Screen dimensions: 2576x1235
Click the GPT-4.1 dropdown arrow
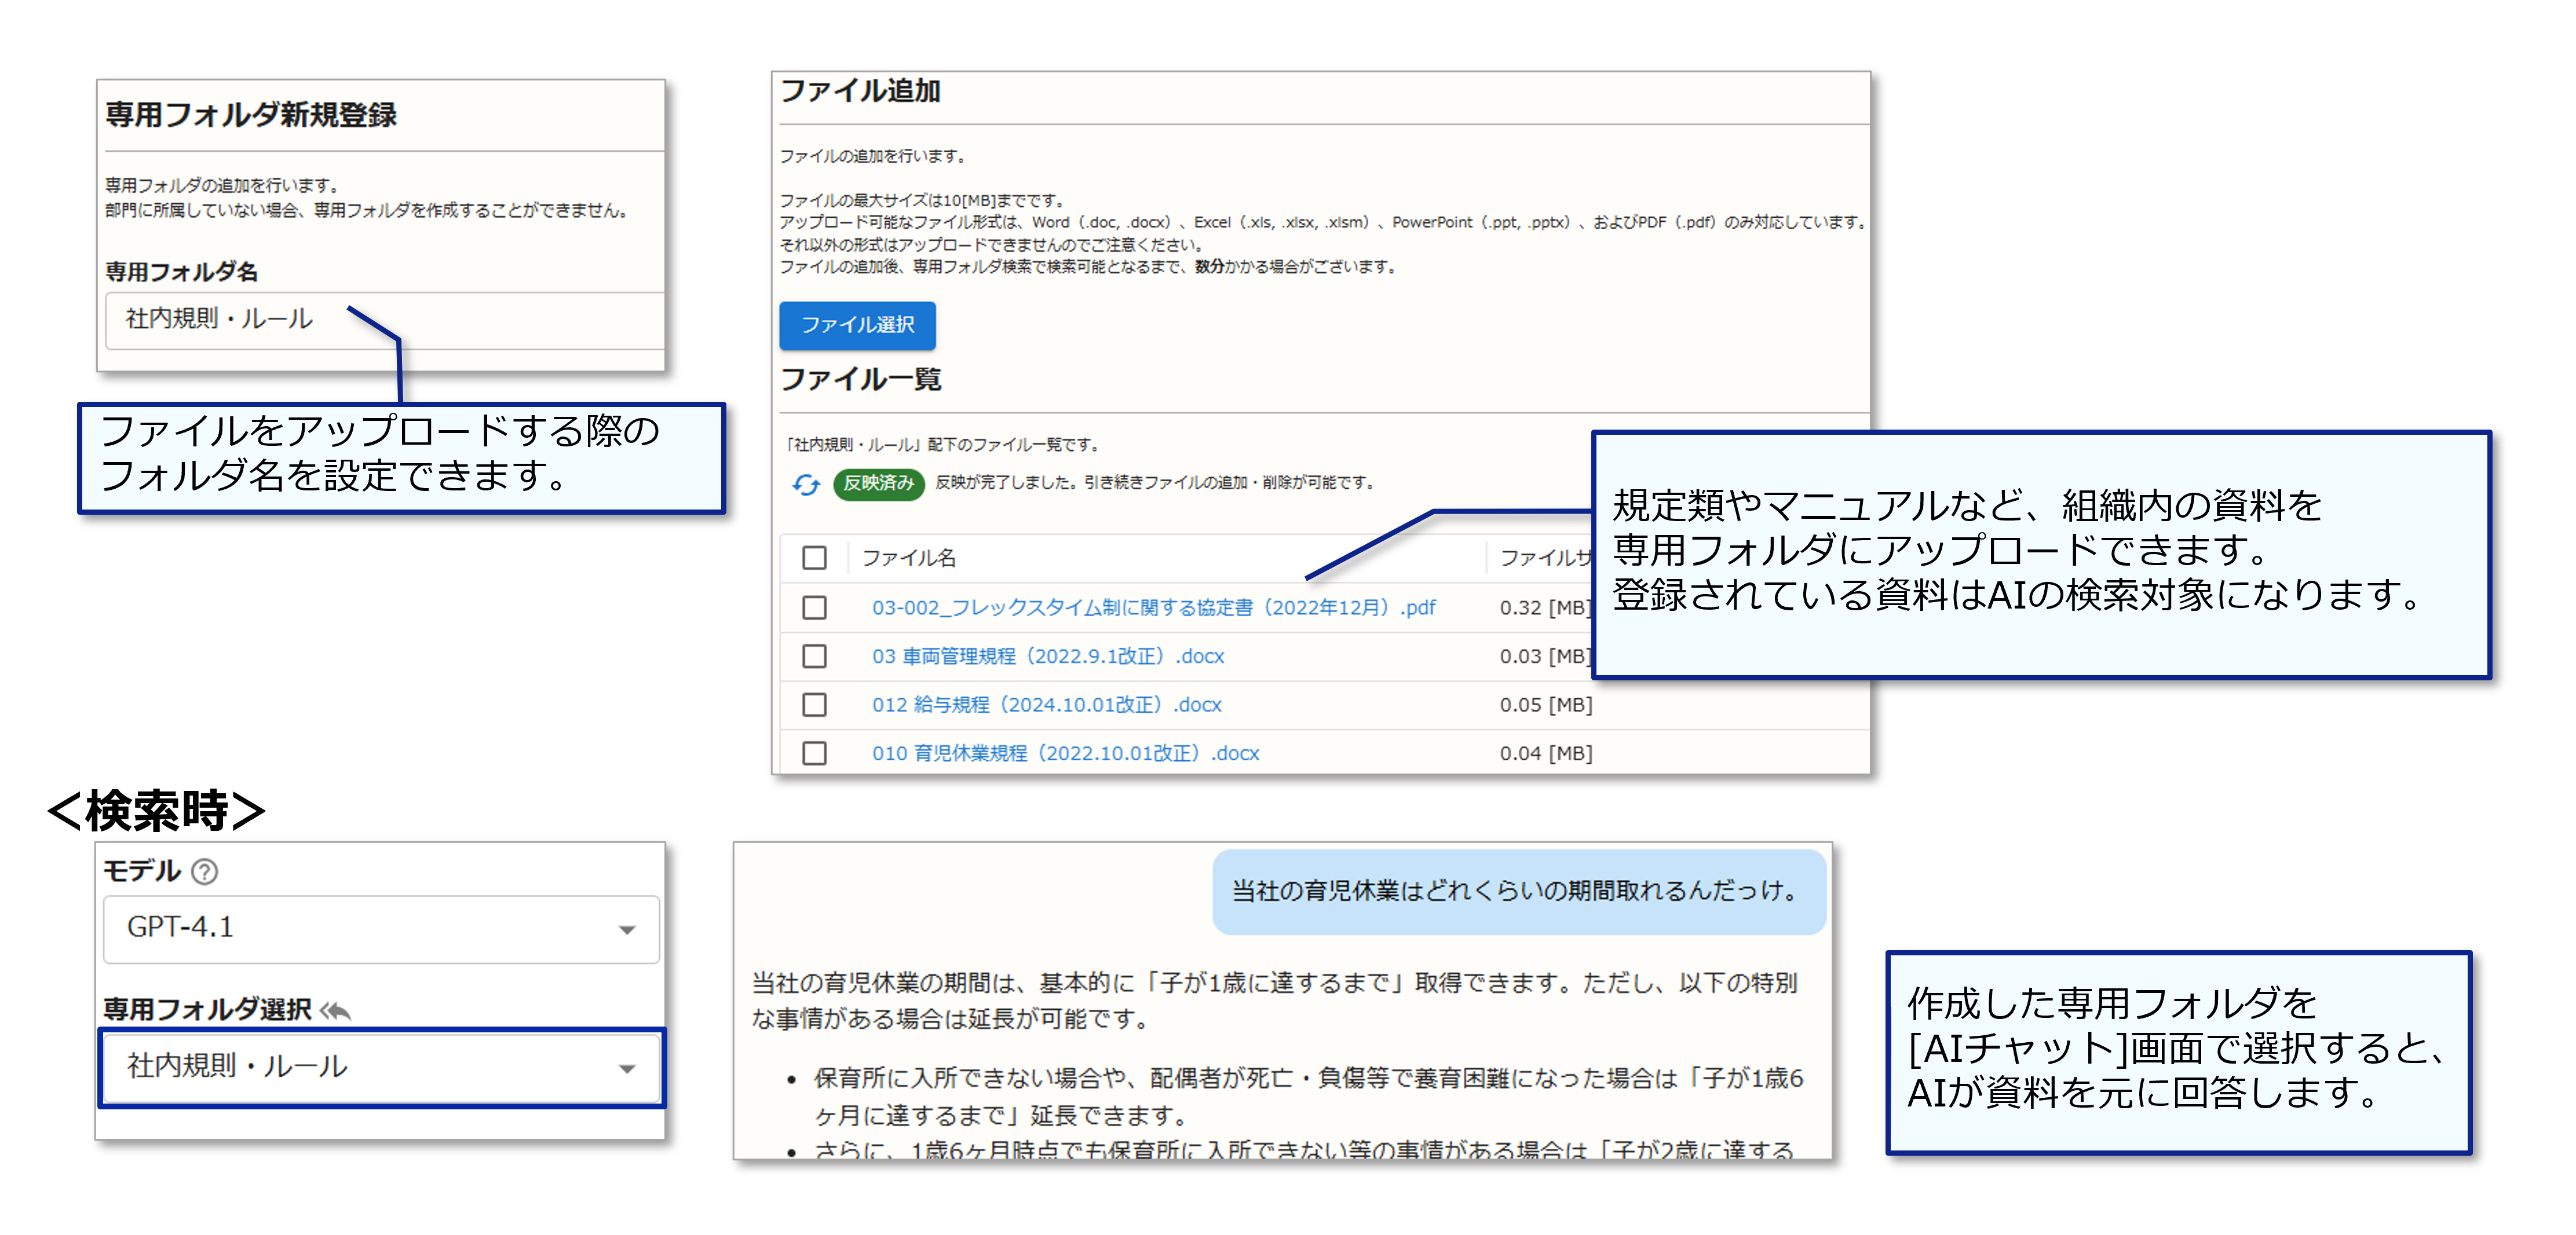[627, 930]
